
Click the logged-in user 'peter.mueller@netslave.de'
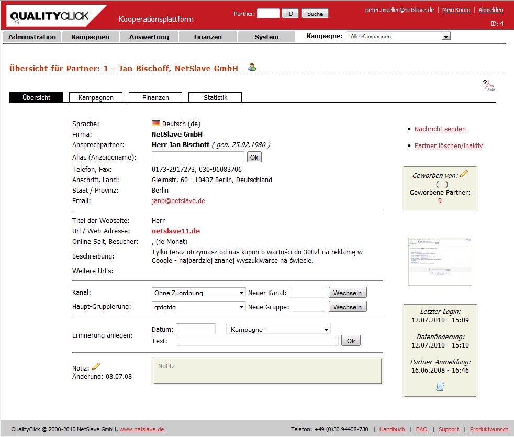[399, 10]
